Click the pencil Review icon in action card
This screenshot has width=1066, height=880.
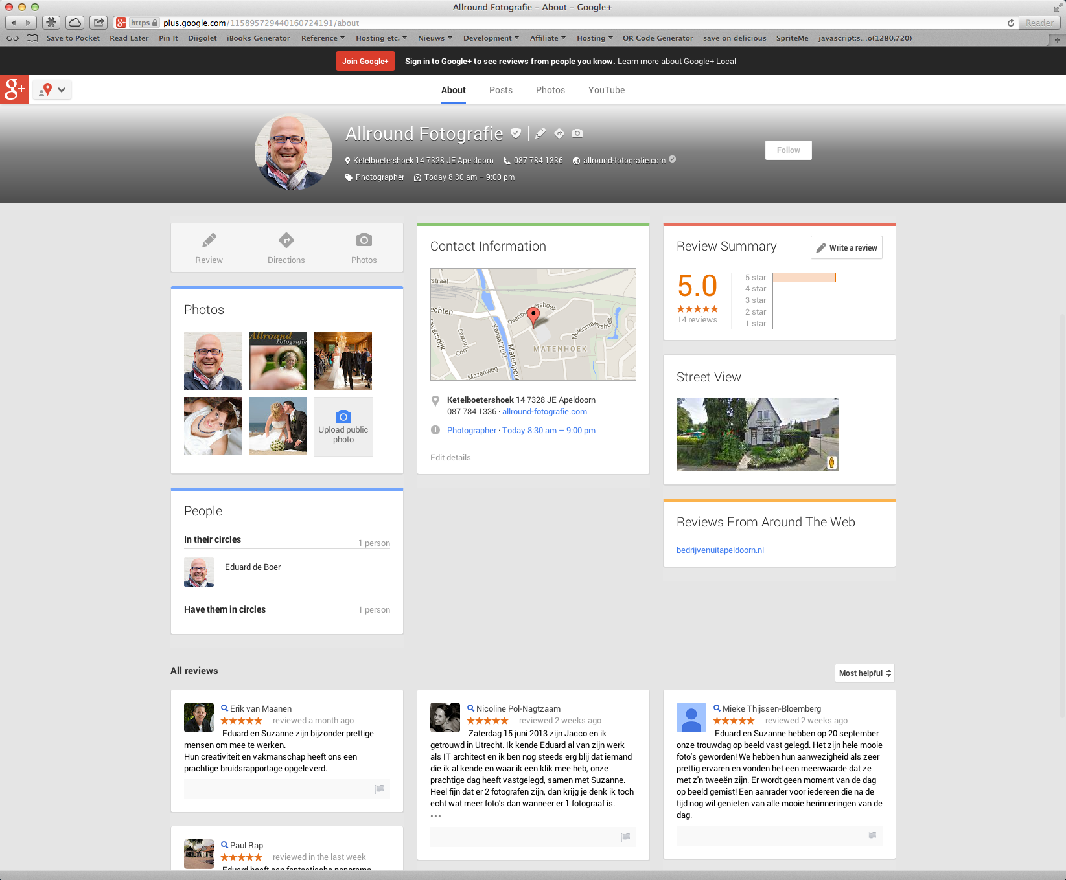(209, 241)
